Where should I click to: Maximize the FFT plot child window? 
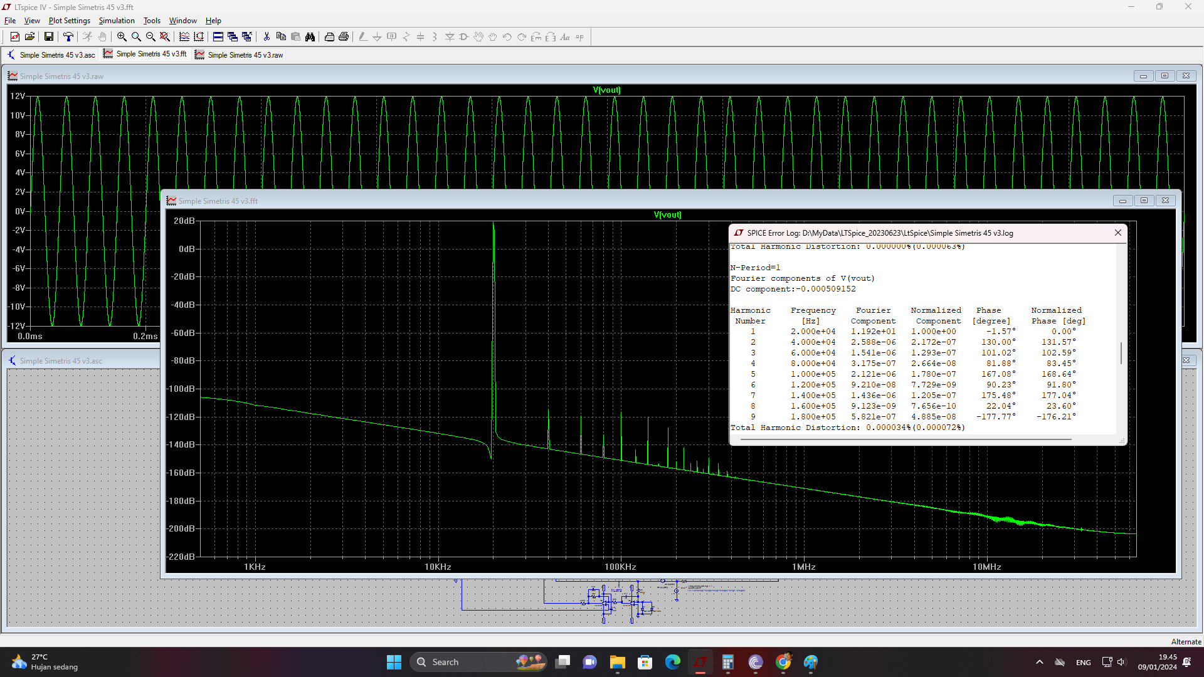click(x=1144, y=201)
